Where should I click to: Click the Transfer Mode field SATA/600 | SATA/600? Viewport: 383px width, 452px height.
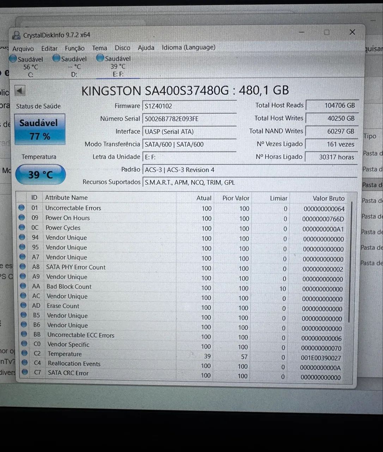[x=189, y=144]
